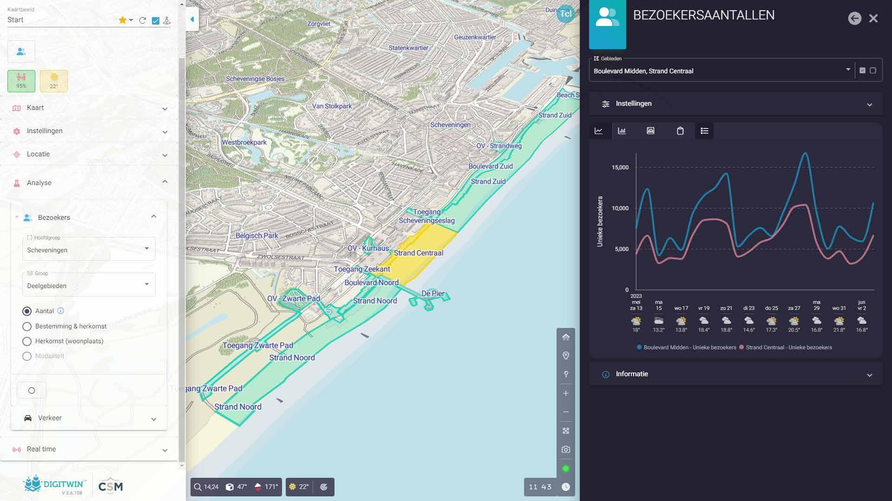The width and height of the screenshot is (892, 501).
Task: Select the Aantal radio option
Action: [27, 311]
